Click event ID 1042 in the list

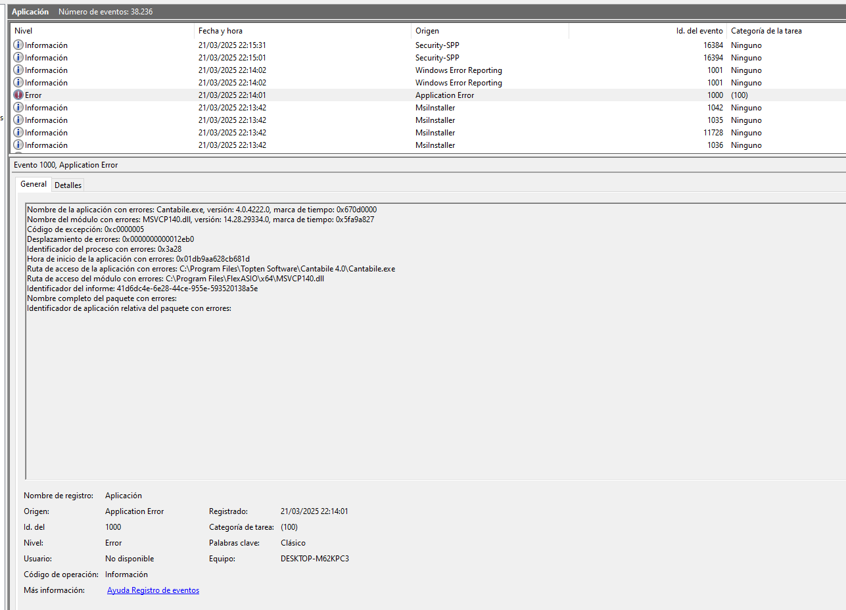tap(715, 108)
